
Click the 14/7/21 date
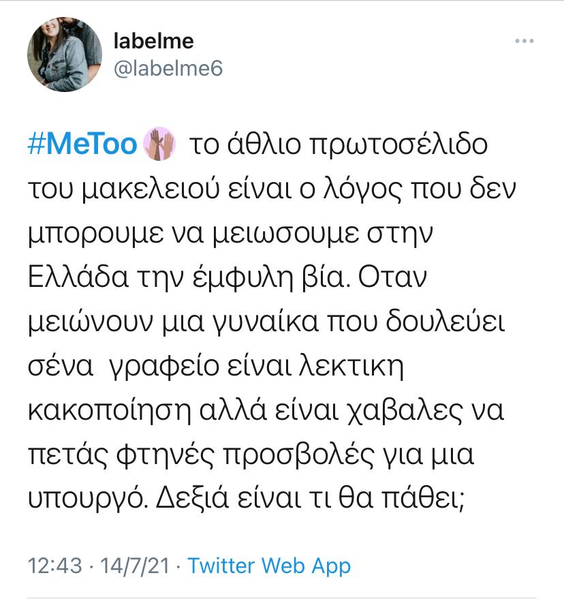[x=134, y=566]
